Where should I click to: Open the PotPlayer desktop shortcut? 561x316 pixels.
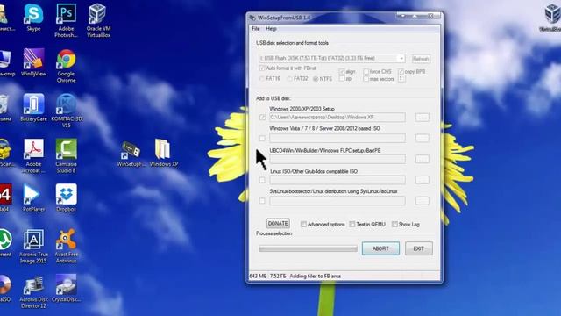(33, 197)
